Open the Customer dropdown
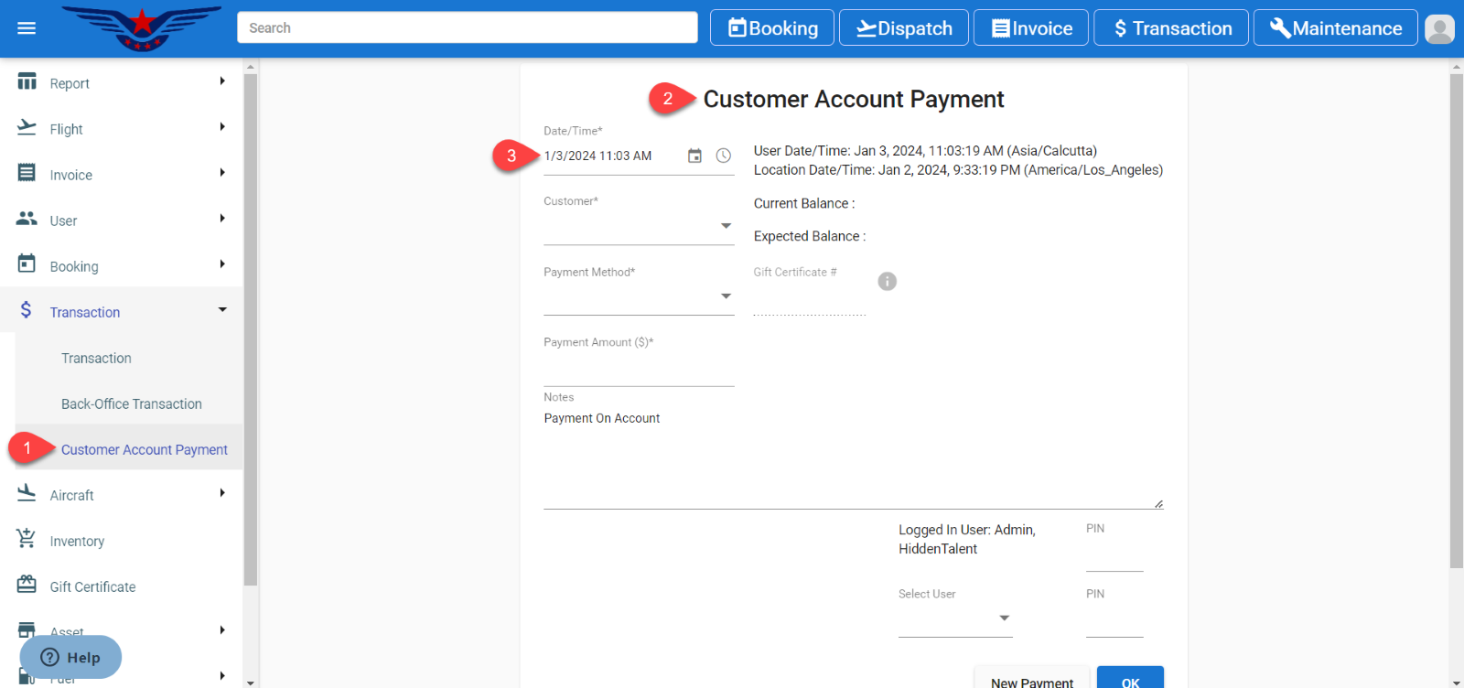Screen dimensions: 1464x688 [x=638, y=226]
